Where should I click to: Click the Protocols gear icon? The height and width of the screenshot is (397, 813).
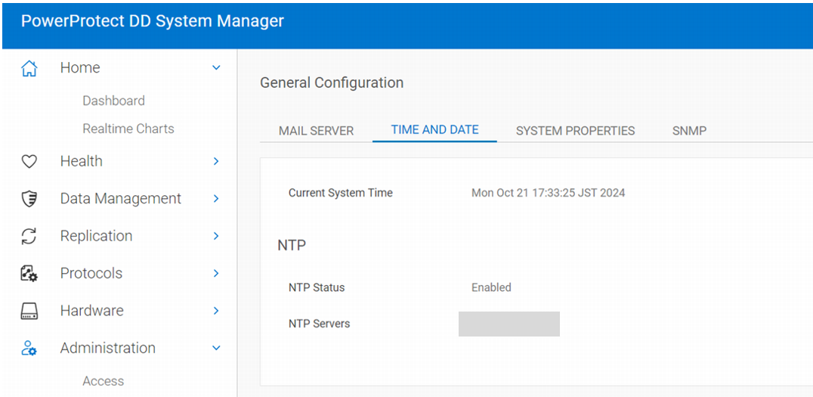tap(29, 274)
